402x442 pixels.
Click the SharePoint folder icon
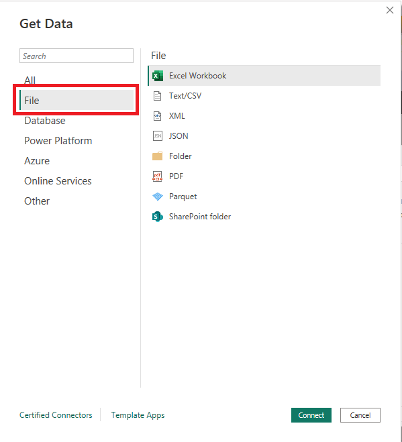pos(158,217)
